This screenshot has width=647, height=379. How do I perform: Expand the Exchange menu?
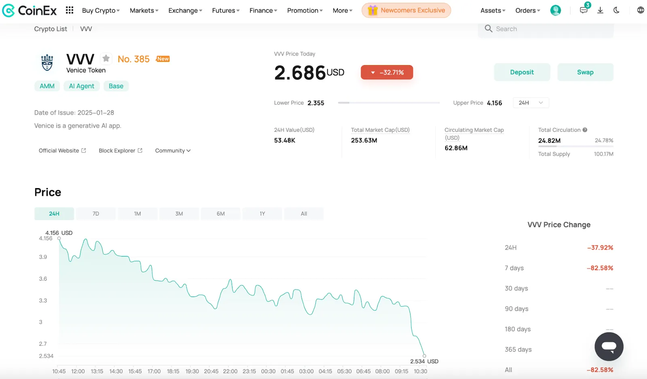click(x=185, y=11)
